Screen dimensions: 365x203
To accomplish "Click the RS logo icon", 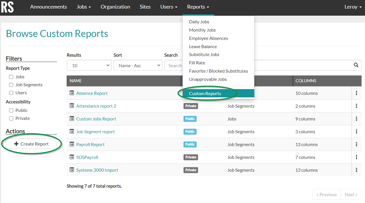I will click(7, 7).
